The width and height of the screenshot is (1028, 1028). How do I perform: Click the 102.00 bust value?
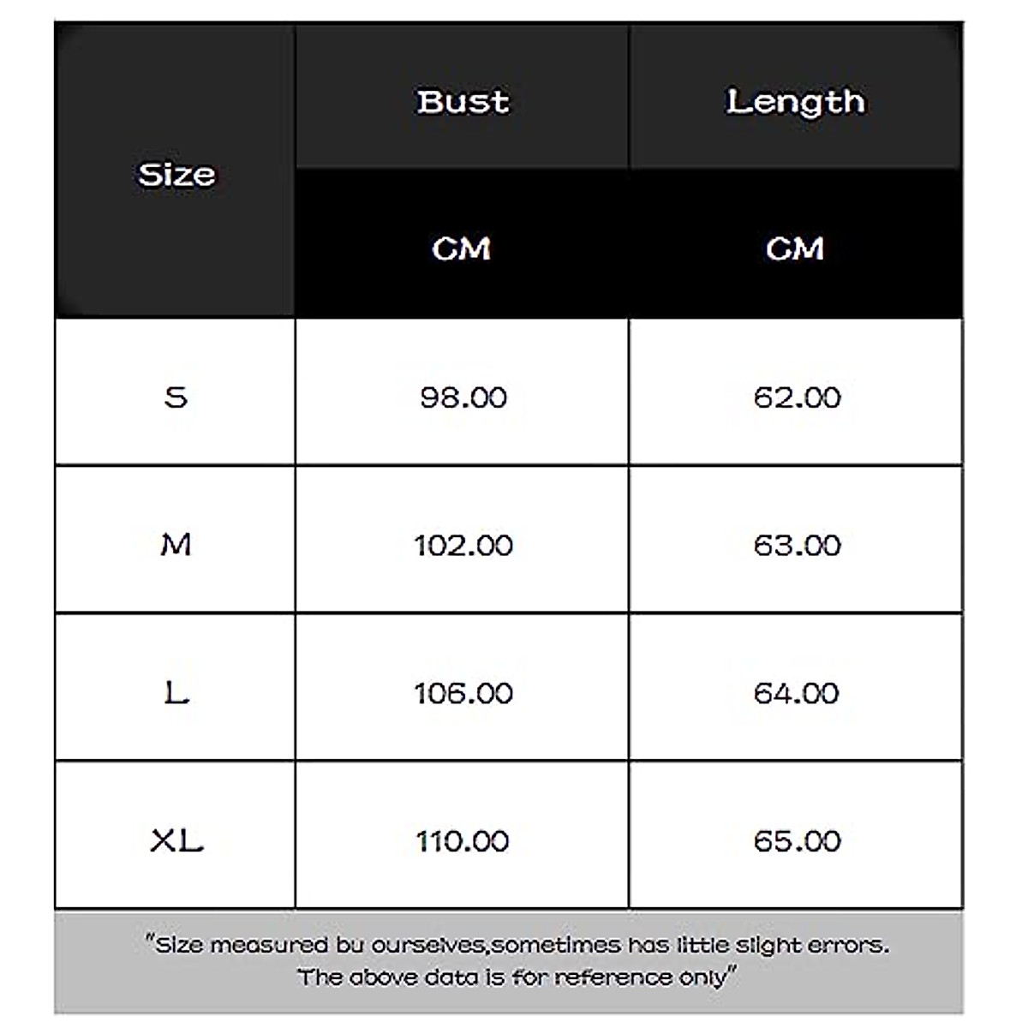click(463, 545)
